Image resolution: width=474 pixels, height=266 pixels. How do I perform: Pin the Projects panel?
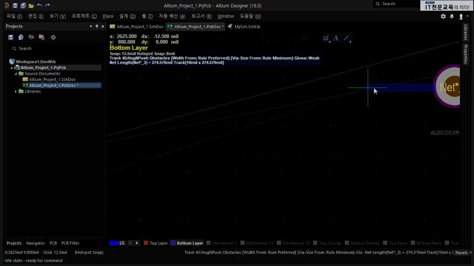tap(97, 26)
